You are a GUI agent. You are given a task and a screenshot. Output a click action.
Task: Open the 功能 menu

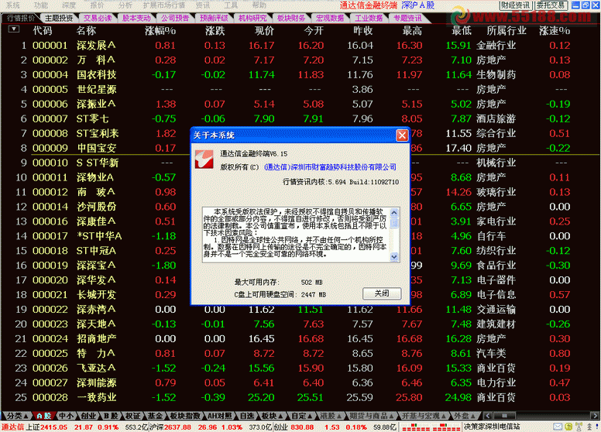point(40,5)
